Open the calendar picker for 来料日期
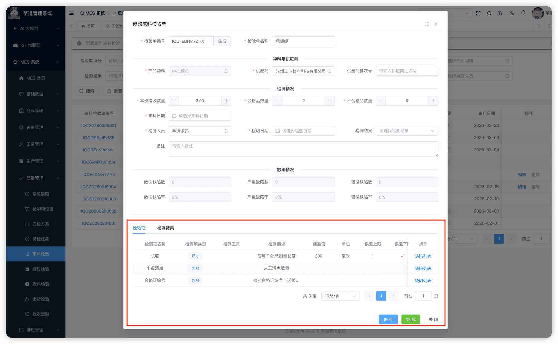 click(173, 116)
